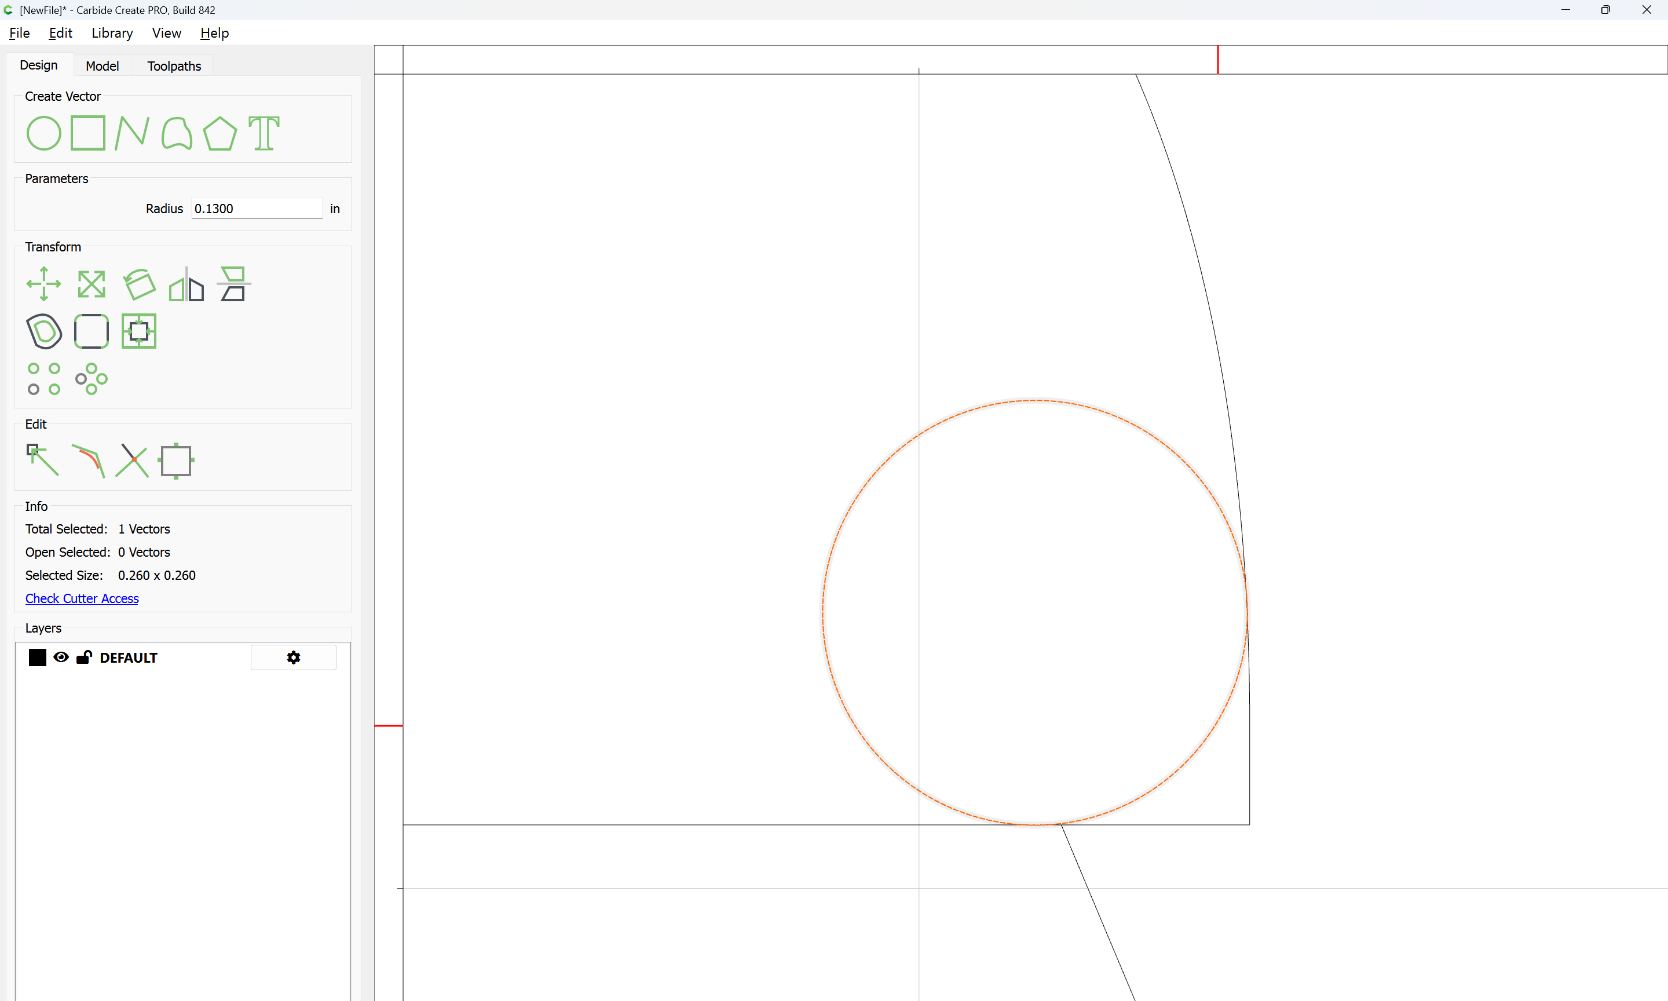Screen dimensions: 1668x1001
Task: Switch to the Toolpaths tab
Action: coord(174,65)
